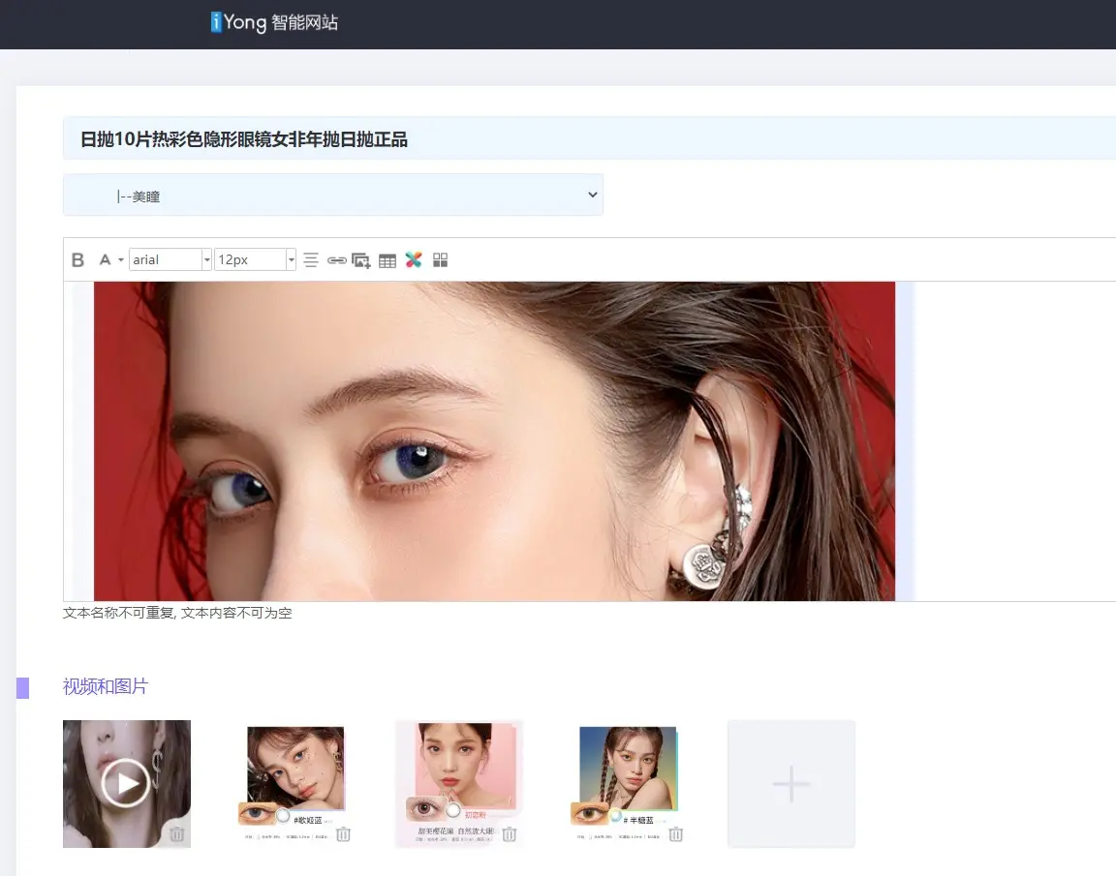This screenshot has width=1116, height=876.
Task: Click the layout grid toolbar icon
Action: click(x=440, y=259)
